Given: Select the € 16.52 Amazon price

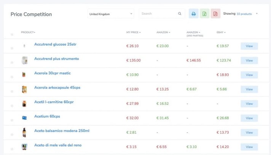Looking at the screenshot, I should [163, 104].
